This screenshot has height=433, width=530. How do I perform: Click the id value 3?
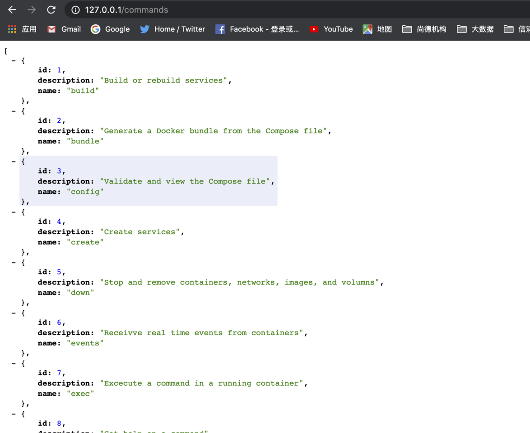tap(59, 171)
